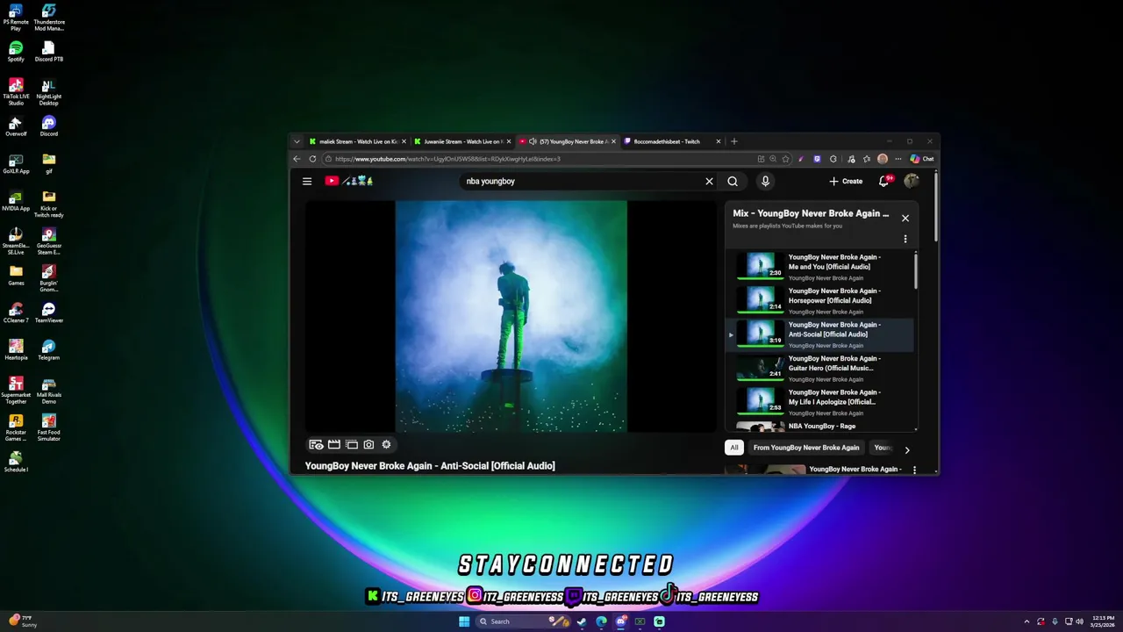1123x632 pixels.
Task: Open the browser profile avatar
Action: pyautogui.click(x=883, y=159)
